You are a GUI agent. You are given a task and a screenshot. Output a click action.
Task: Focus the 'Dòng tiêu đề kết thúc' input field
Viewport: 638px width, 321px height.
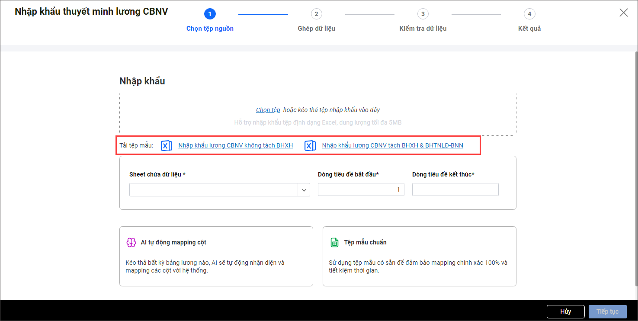pos(455,189)
